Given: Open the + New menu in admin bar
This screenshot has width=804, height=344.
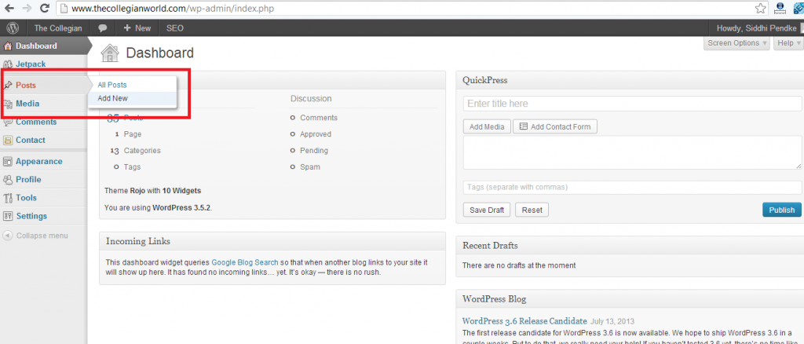Looking at the screenshot, I should click(137, 28).
